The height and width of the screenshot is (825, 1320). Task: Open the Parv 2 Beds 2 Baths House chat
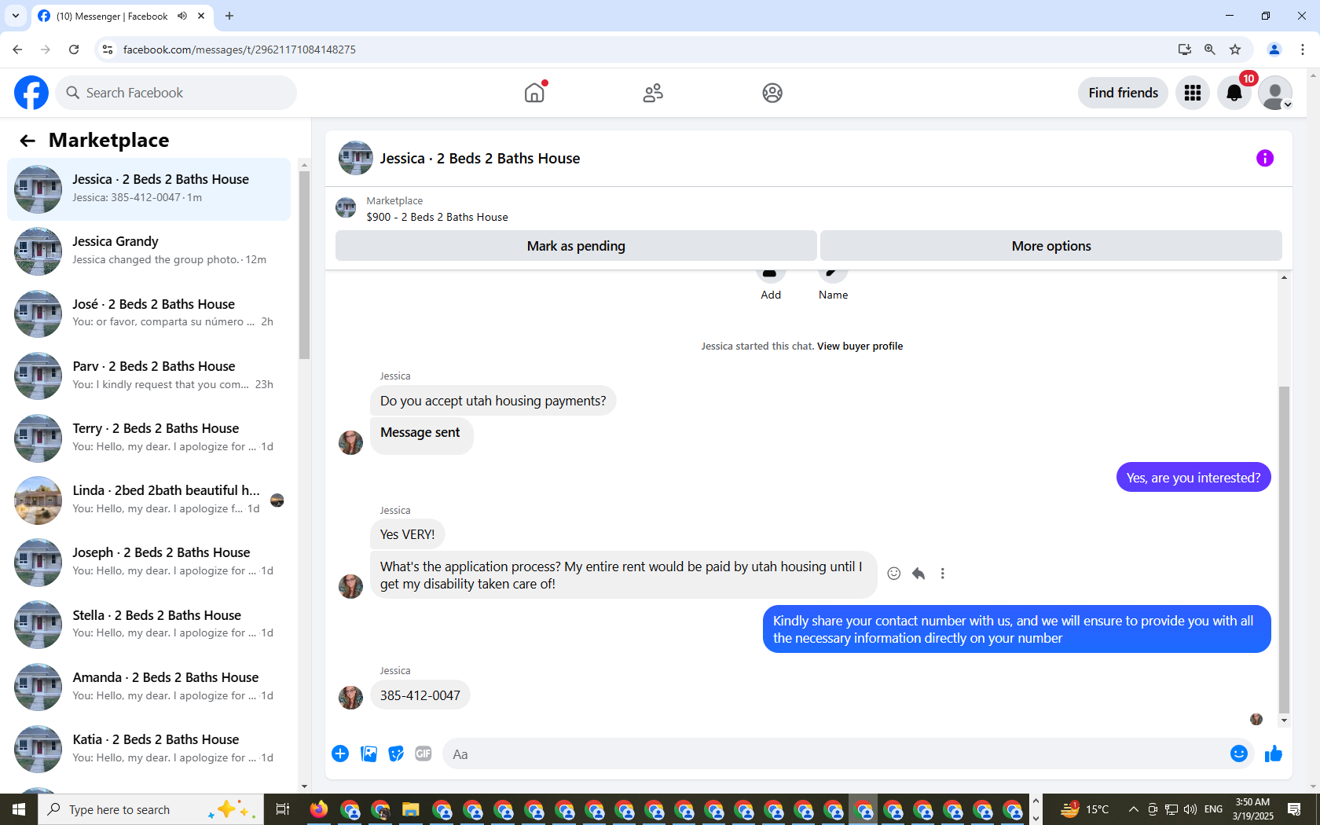pos(149,376)
